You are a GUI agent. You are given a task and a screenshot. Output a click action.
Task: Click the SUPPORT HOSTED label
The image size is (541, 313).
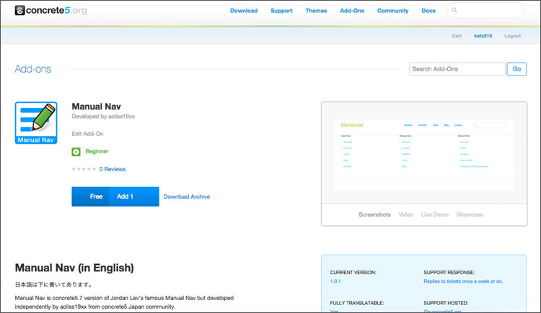tap(446, 303)
